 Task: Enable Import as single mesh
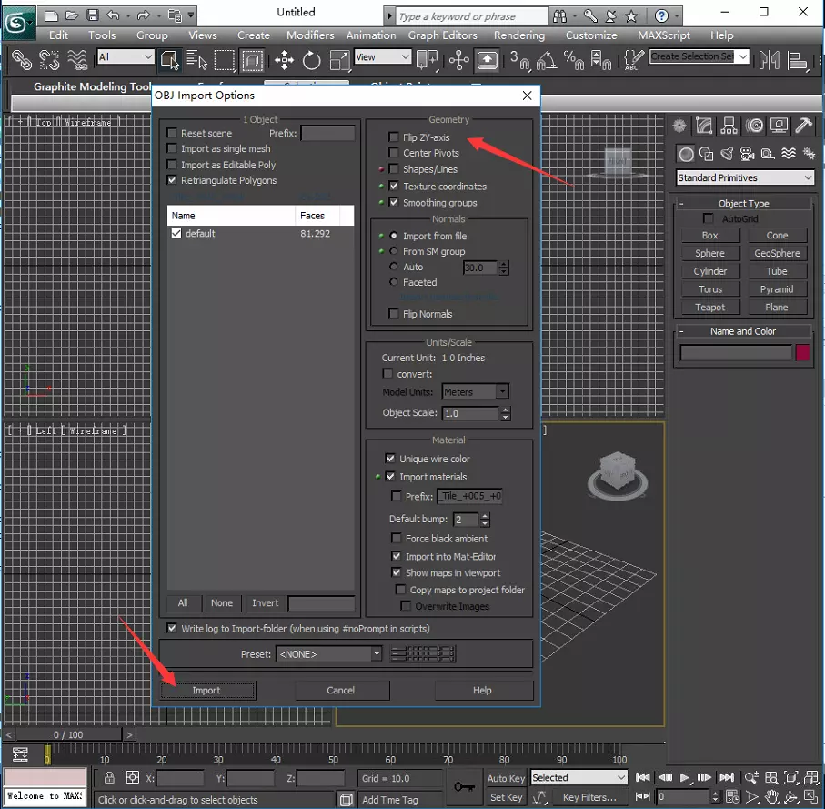click(172, 148)
